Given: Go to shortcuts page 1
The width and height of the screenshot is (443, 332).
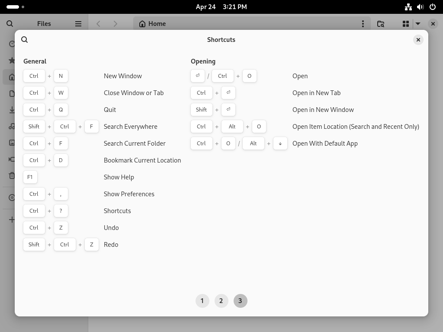Looking at the screenshot, I should 202,301.
